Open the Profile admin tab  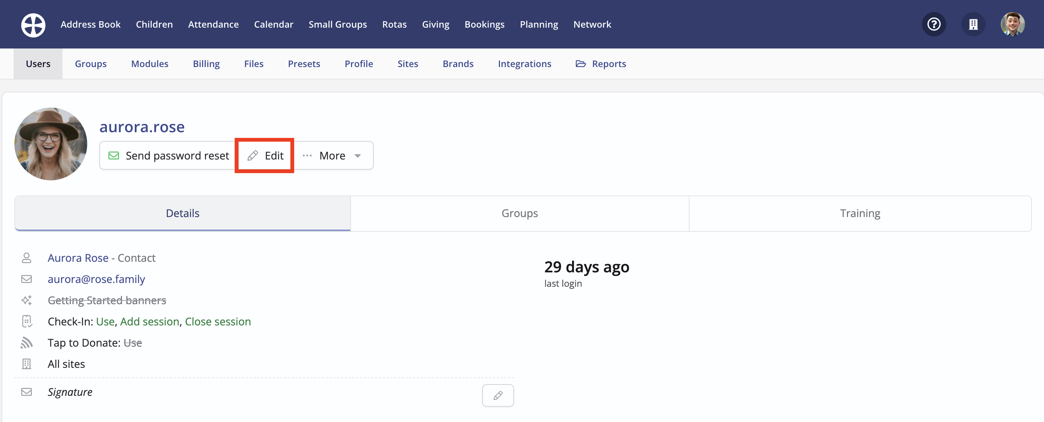click(359, 64)
